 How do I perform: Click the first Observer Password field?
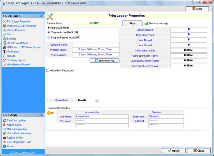(x=166, y=121)
